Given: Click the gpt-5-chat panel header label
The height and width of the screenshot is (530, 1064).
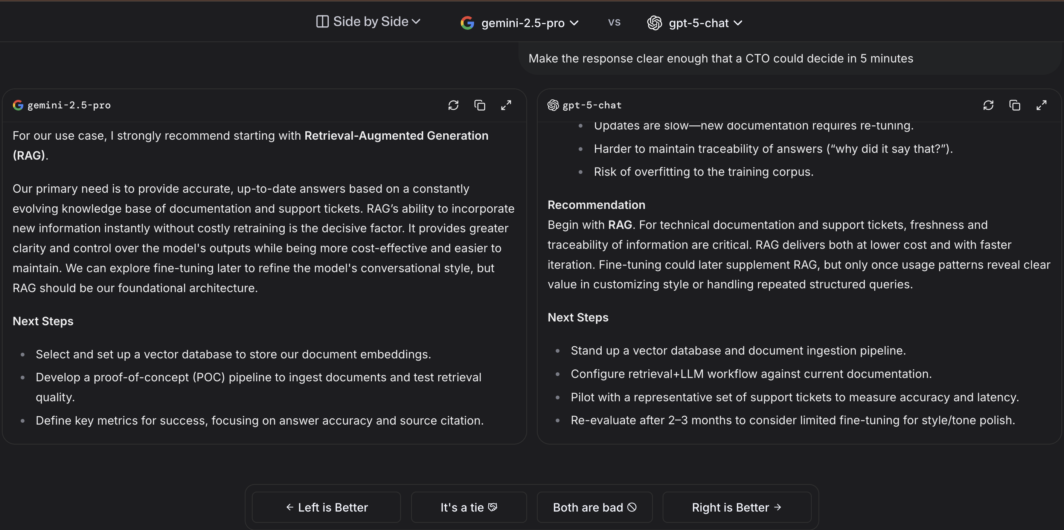Looking at the screenshot, I should (591, 105).
